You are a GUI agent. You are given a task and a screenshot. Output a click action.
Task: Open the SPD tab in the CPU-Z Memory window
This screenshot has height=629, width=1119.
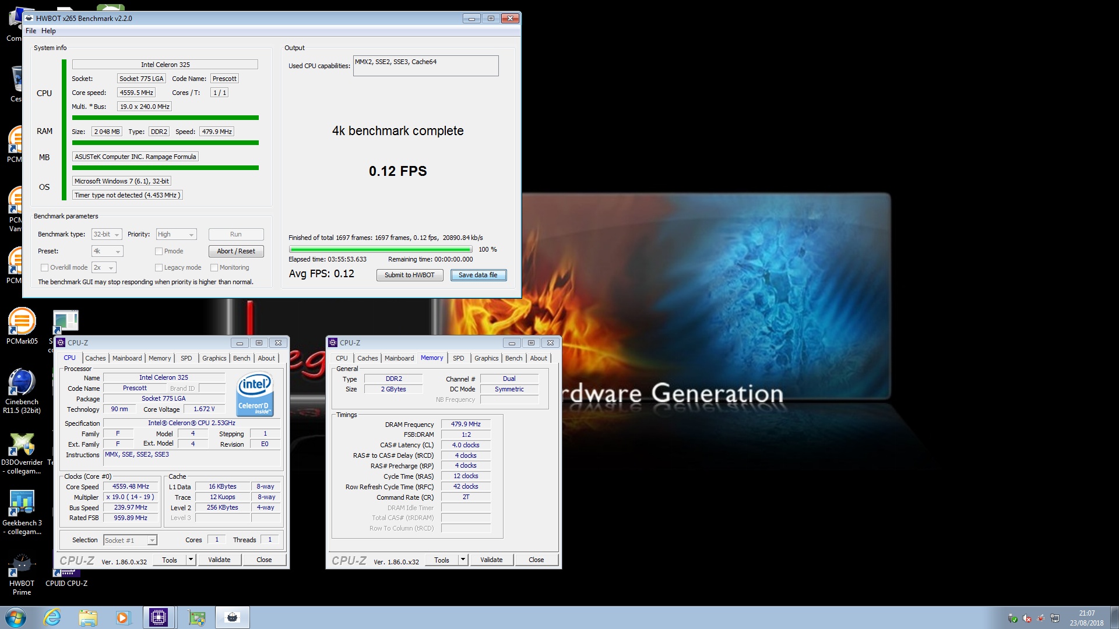459,358
